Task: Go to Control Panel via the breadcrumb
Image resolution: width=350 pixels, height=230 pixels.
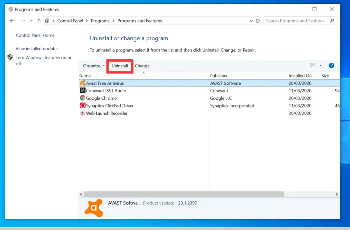Action: pyautogui.click(x=70, y=20)
